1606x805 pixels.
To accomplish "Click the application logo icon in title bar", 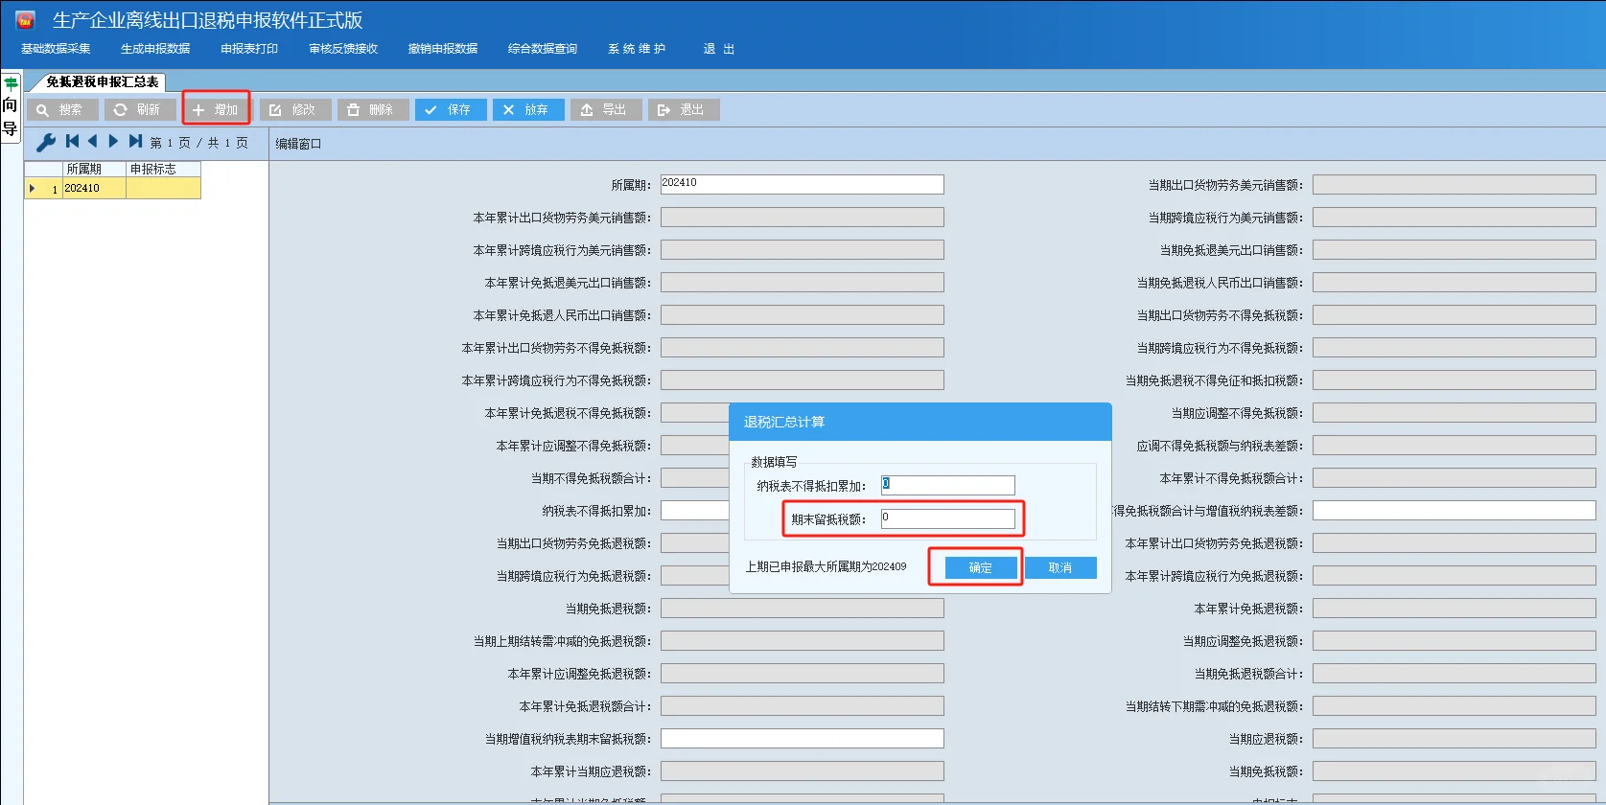I will (25, 20).
